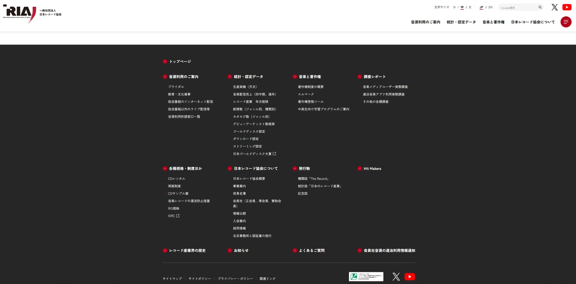This screenshot has height=284, width=576.
Task: Open 教育・文化催事 link
Action: tap(179, 94)
